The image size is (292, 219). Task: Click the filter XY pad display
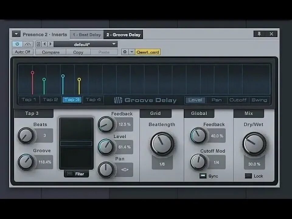[x=76, y=143]
